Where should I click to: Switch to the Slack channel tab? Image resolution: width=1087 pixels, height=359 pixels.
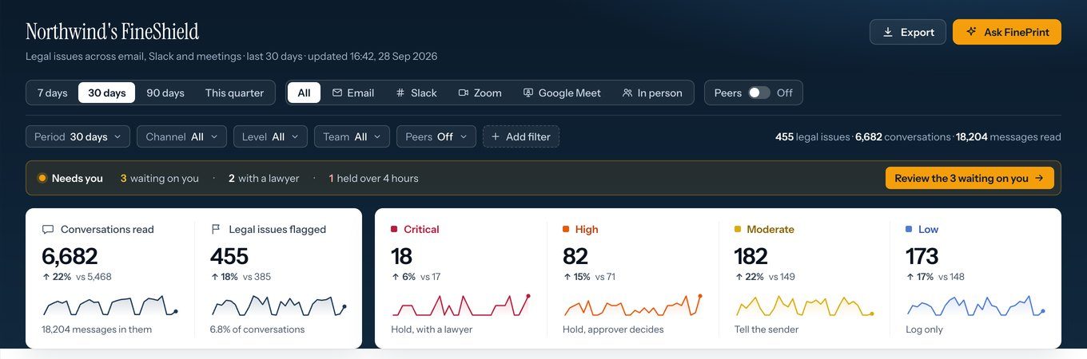pos(416,93)
